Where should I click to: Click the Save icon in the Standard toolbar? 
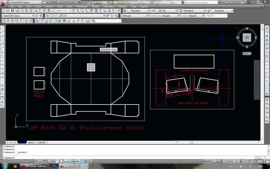pyautogui.click(x=12, y=11)
